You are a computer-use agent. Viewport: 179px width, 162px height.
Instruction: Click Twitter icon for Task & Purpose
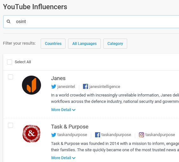click(x=54, y=135)
